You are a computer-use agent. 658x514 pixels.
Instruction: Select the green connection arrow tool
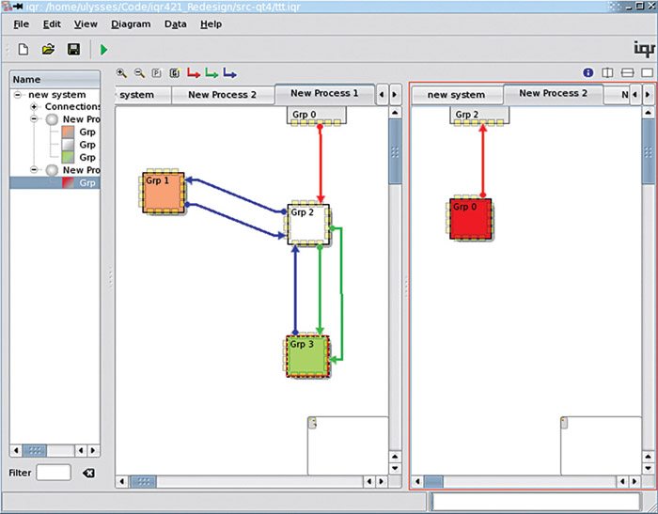point(211,72)
